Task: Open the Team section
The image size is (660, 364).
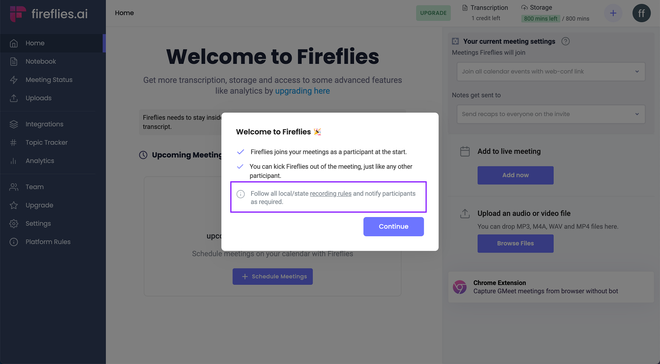Action: 34,187
